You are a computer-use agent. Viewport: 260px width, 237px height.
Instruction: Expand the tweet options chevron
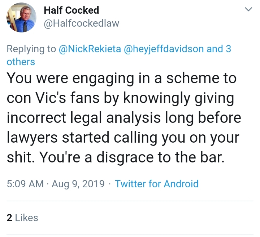[248, 9]
